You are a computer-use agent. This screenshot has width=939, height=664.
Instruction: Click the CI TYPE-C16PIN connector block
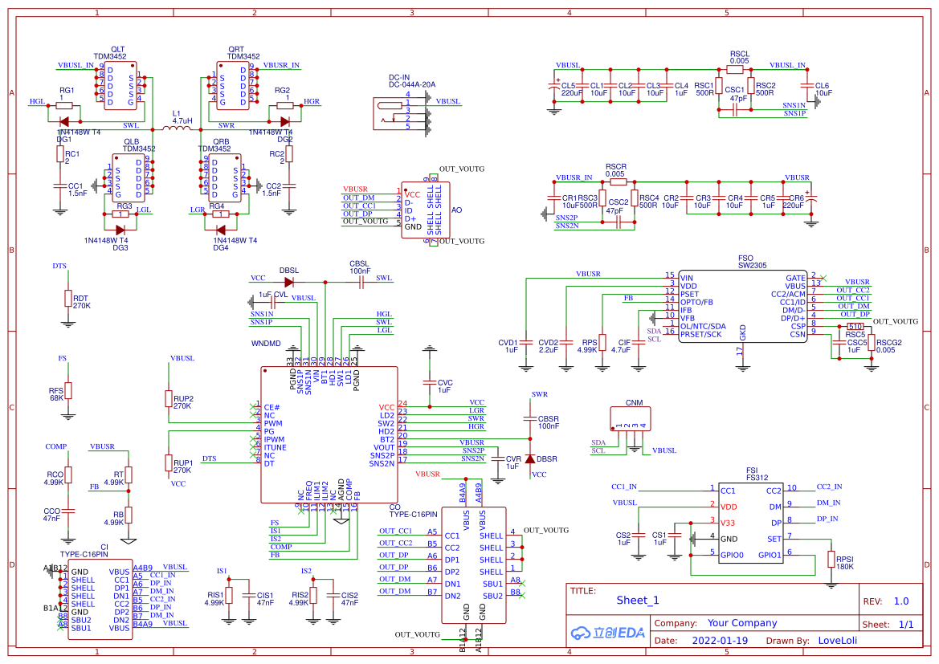tap(100, 600)
